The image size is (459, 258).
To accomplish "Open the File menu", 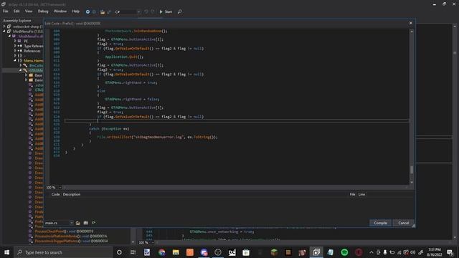I will tap(5, 11).
